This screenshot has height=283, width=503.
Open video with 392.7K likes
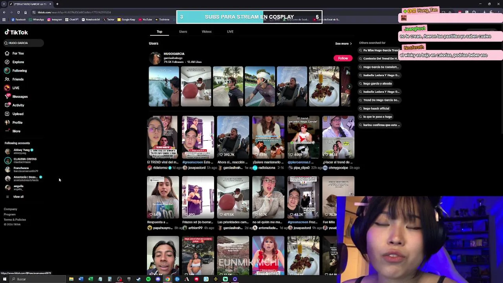point(233,137)
